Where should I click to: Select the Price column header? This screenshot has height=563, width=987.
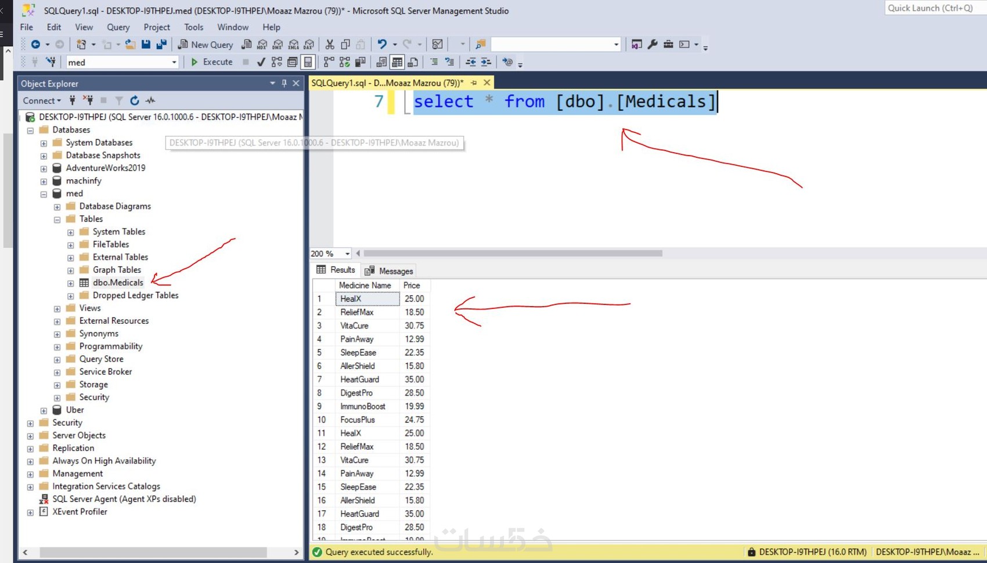point(415,286)
